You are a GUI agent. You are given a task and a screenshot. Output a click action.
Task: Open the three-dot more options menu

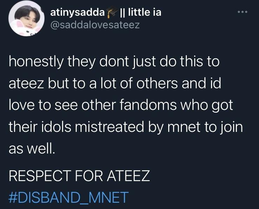[243, 12]
